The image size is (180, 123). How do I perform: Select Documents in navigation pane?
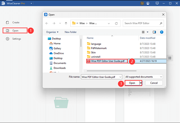(x=58, y=63)
